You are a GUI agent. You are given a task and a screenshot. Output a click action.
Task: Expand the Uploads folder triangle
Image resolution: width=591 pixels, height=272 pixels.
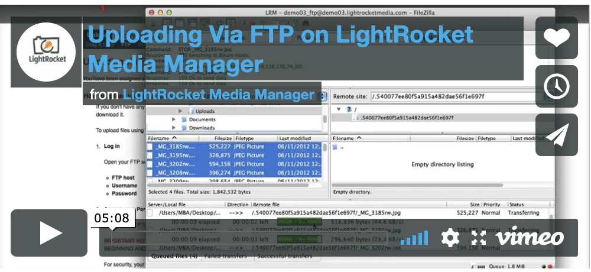point(180,111)
